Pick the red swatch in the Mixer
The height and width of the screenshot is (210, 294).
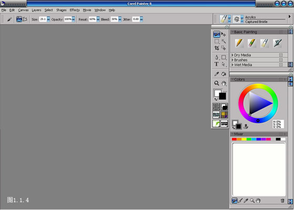point(234,139)
